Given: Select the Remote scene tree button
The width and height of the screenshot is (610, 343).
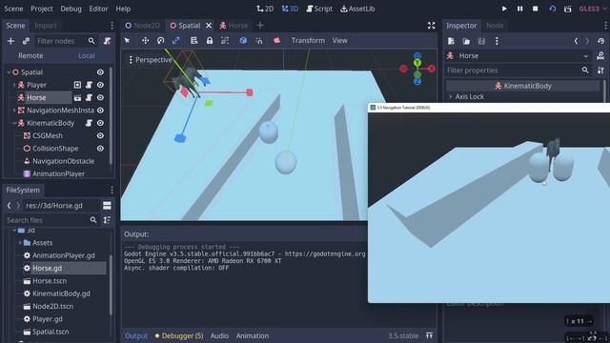Looking at the screenshot, I should 30,56.
